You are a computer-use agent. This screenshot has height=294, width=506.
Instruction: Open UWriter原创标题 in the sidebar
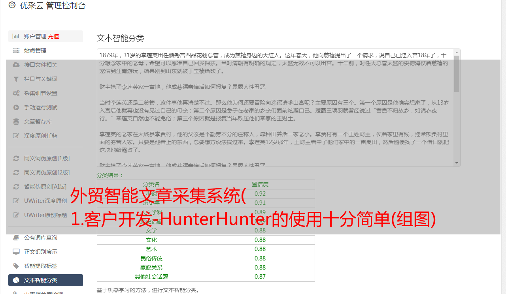(x=45, y=215)
